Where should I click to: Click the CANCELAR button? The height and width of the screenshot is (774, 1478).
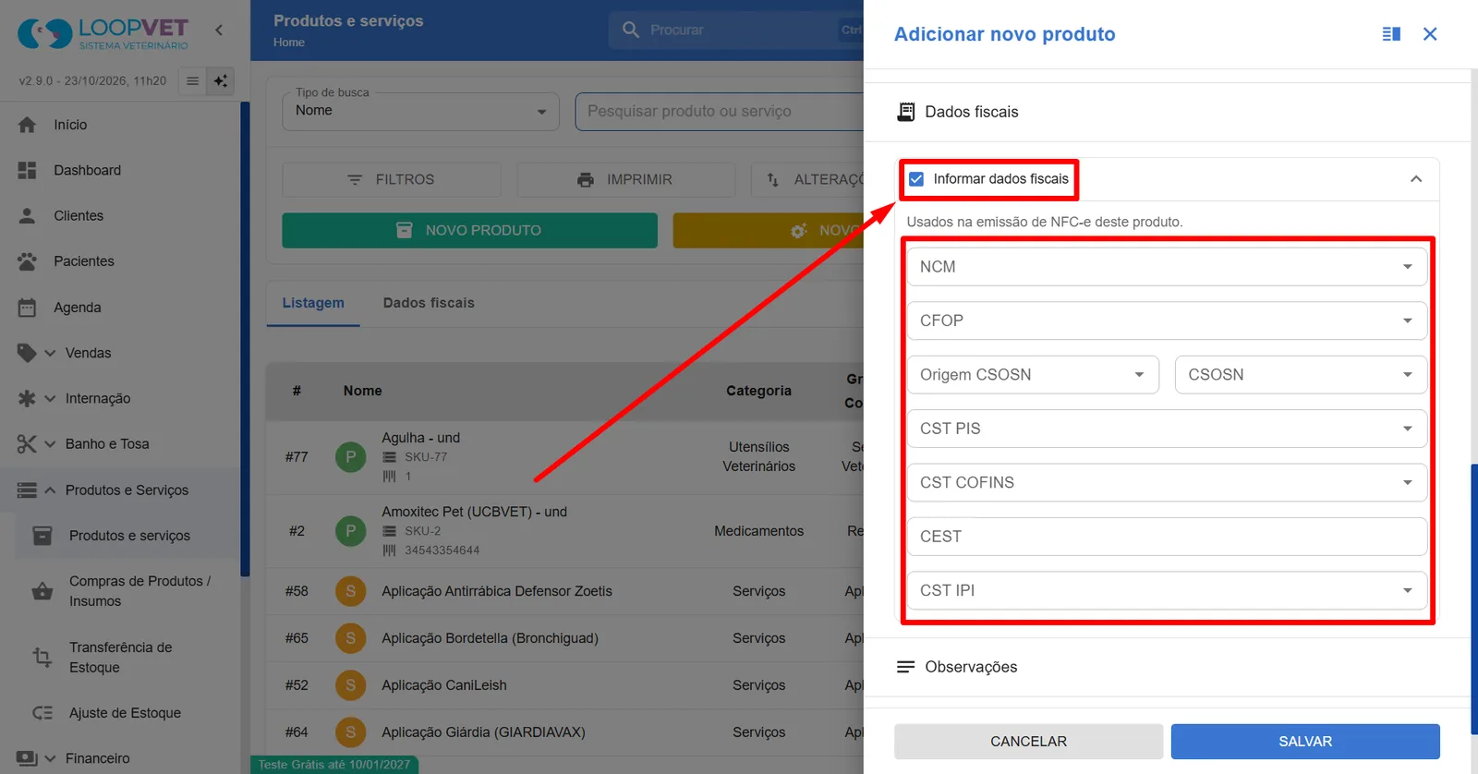tap(1028, 742)
